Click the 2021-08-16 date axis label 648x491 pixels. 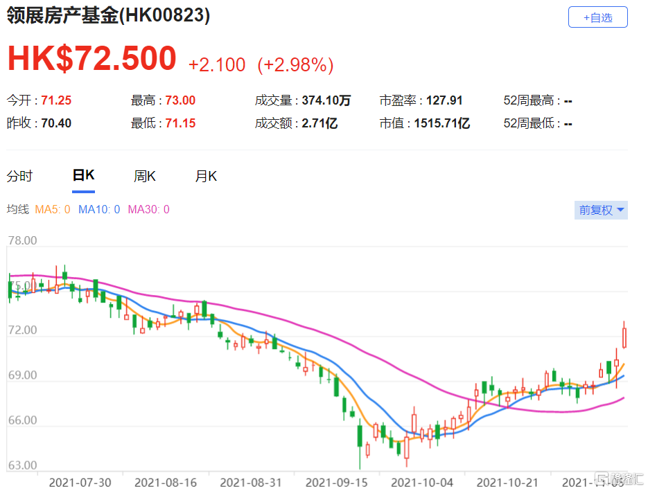(x=166, y=482)
